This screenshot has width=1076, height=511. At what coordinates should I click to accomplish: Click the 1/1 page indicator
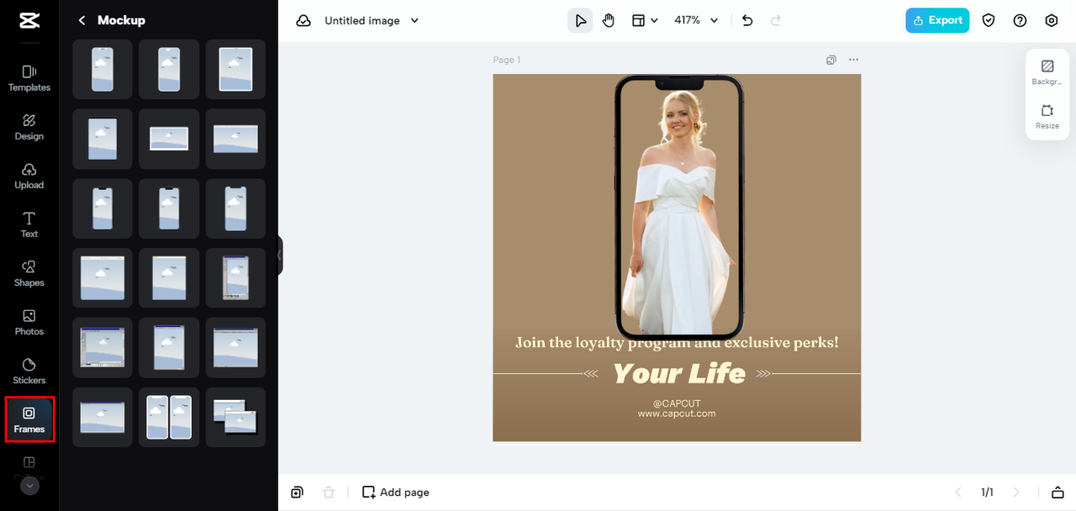[x=987, y=493]
